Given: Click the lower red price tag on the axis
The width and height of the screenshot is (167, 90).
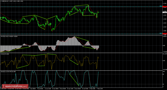Looking at the screenshot, I should [x=165, y=34].
